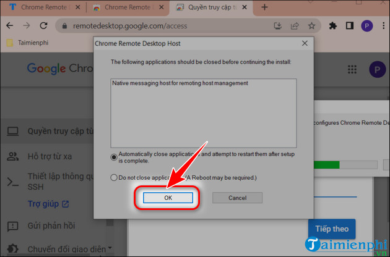Click the theme icon beside Chuyển đổi giao diện

point(12,248)
